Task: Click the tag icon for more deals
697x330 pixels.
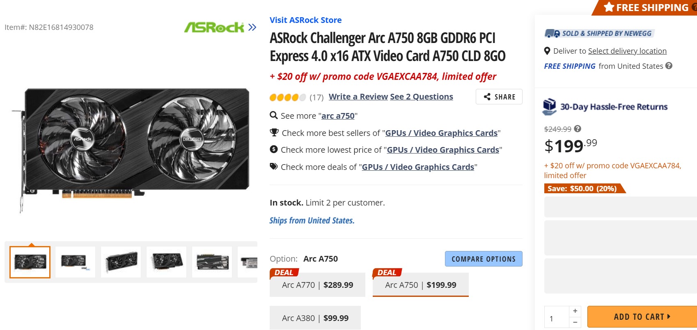Action: (273, 167)
